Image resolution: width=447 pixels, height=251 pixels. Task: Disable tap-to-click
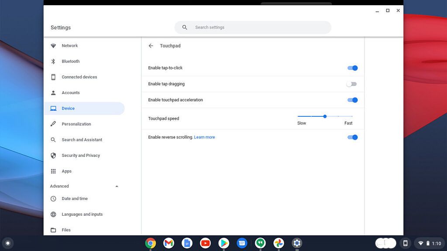point(352,68)
